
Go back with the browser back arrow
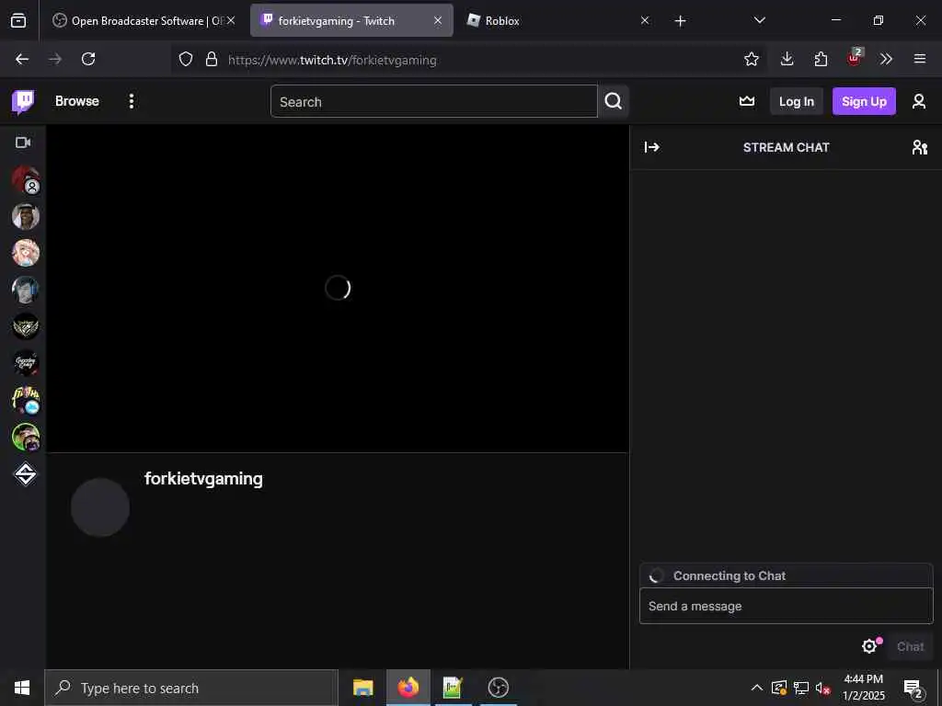pos(22,59)
